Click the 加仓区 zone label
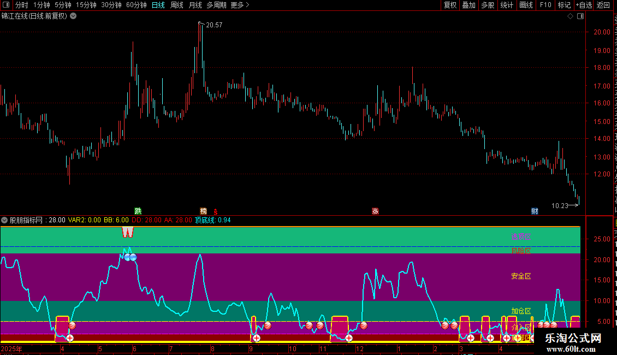The height and width of the screenshot is (355, 617). point(521,311)
